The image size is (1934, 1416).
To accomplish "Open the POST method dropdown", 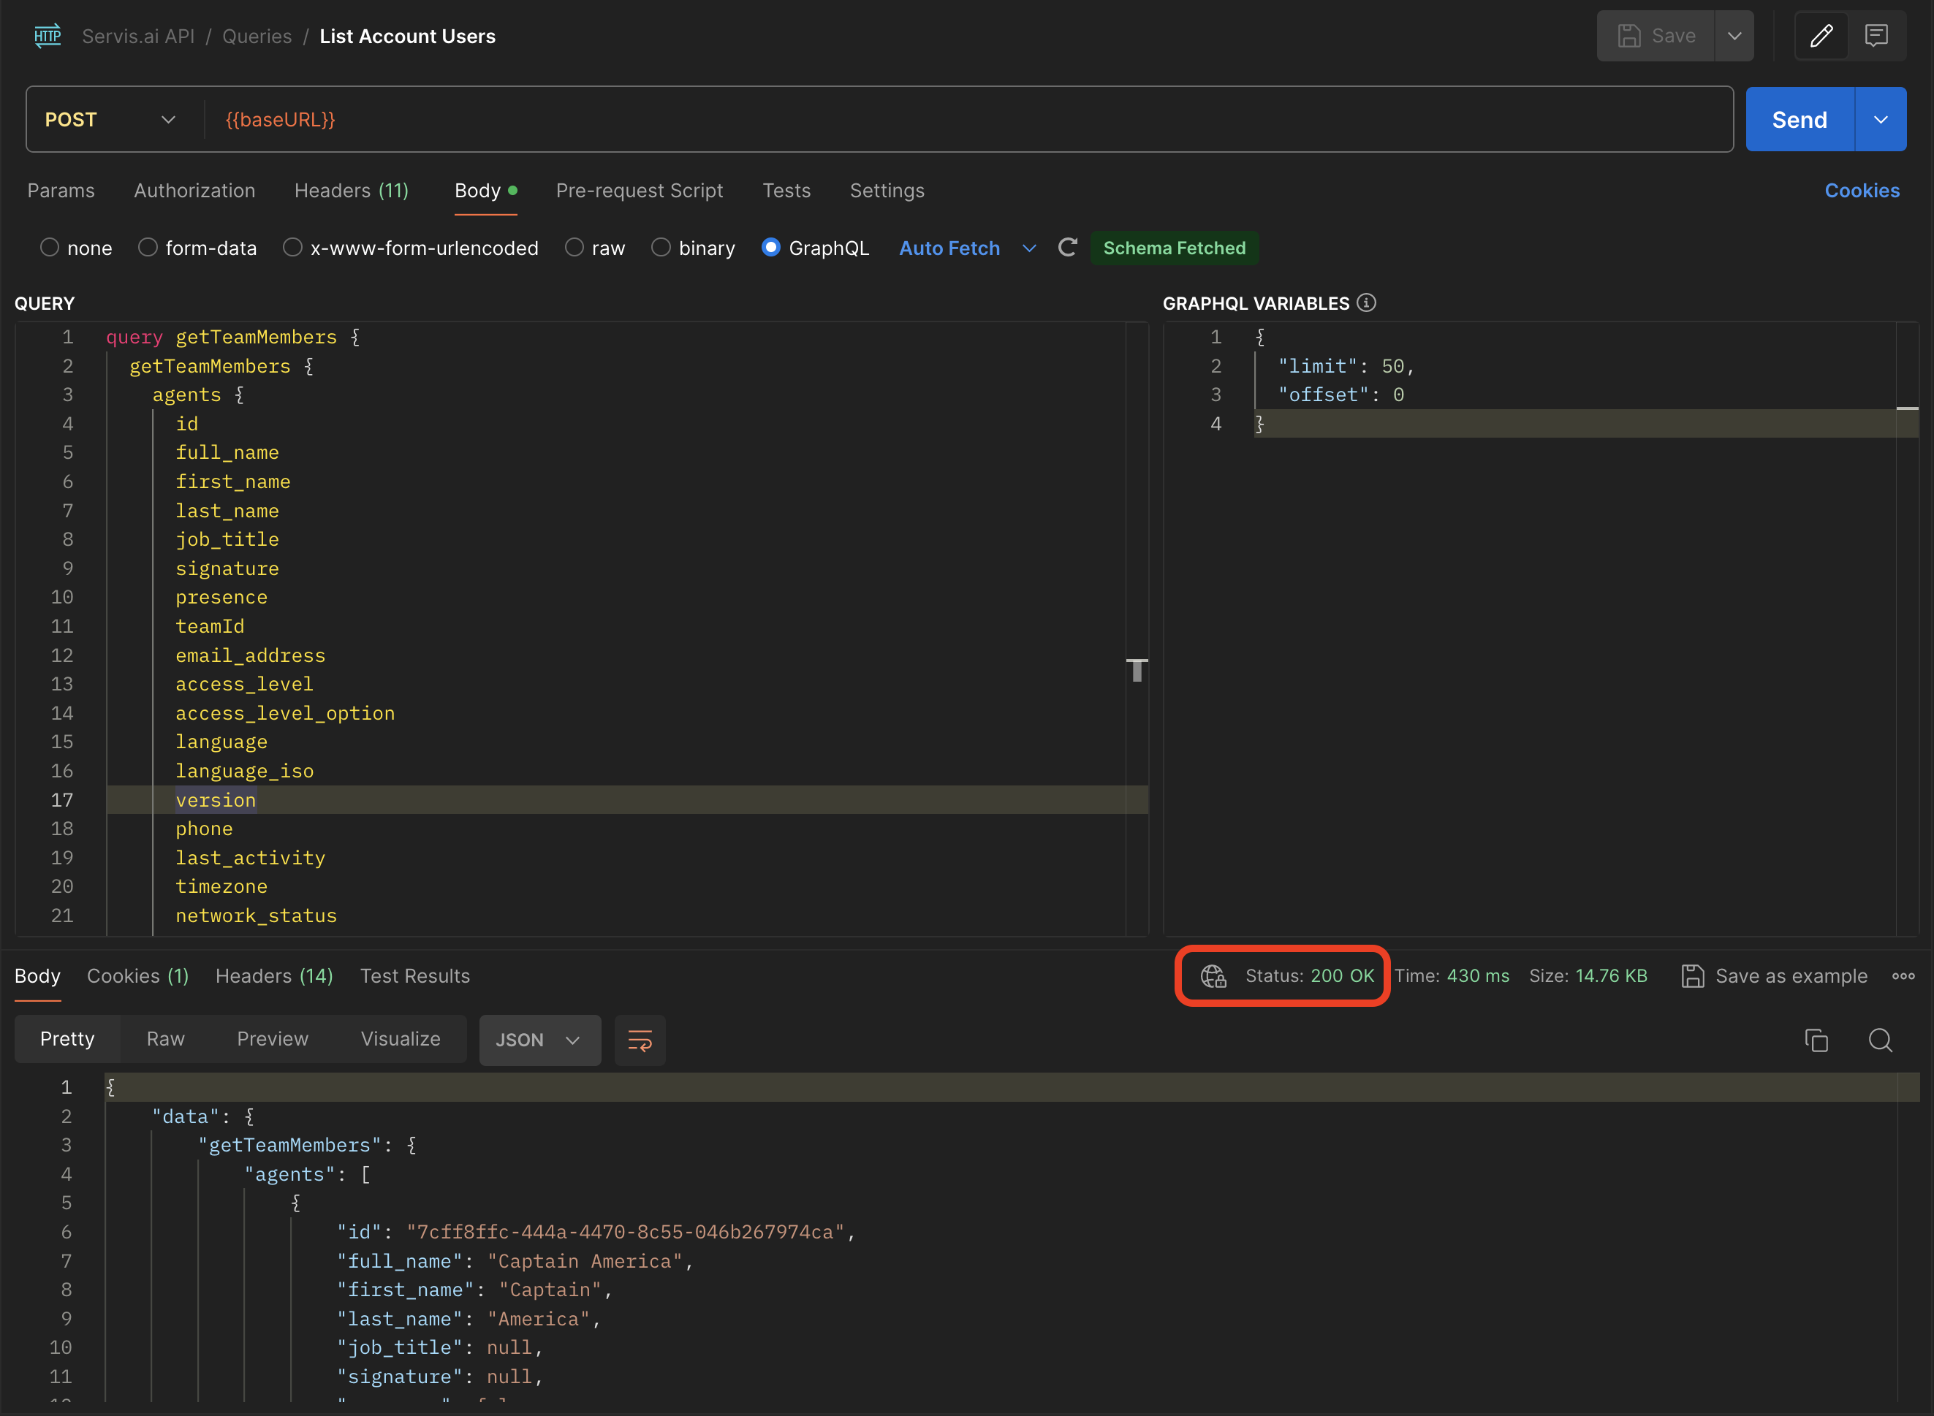I will coord(111,119).
